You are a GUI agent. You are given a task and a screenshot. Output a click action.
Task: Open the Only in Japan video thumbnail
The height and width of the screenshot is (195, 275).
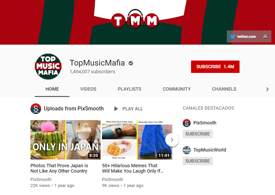point(66,140)
